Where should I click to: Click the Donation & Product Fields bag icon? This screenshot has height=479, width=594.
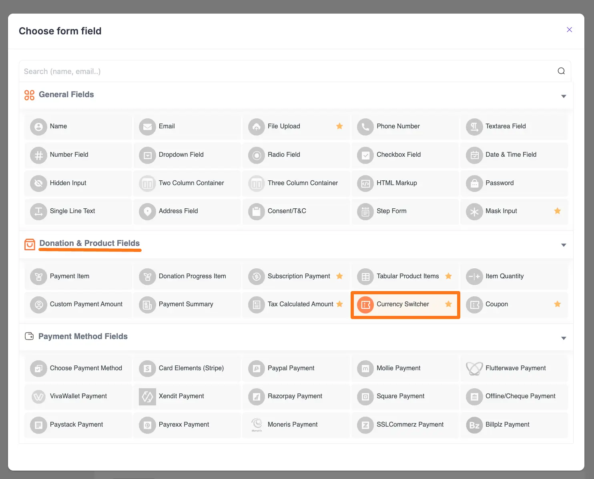tap(30, 244)
